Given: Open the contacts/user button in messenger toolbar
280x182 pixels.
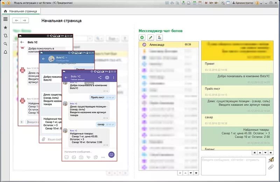Looking at the screenshot, I should tap(159, 37).
